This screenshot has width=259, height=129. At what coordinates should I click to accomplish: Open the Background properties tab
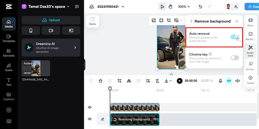point(250,36)
